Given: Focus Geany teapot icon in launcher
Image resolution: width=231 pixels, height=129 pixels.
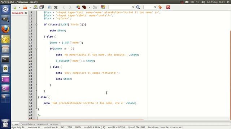Looking at the screenshot, I should (x=5, y=39).
